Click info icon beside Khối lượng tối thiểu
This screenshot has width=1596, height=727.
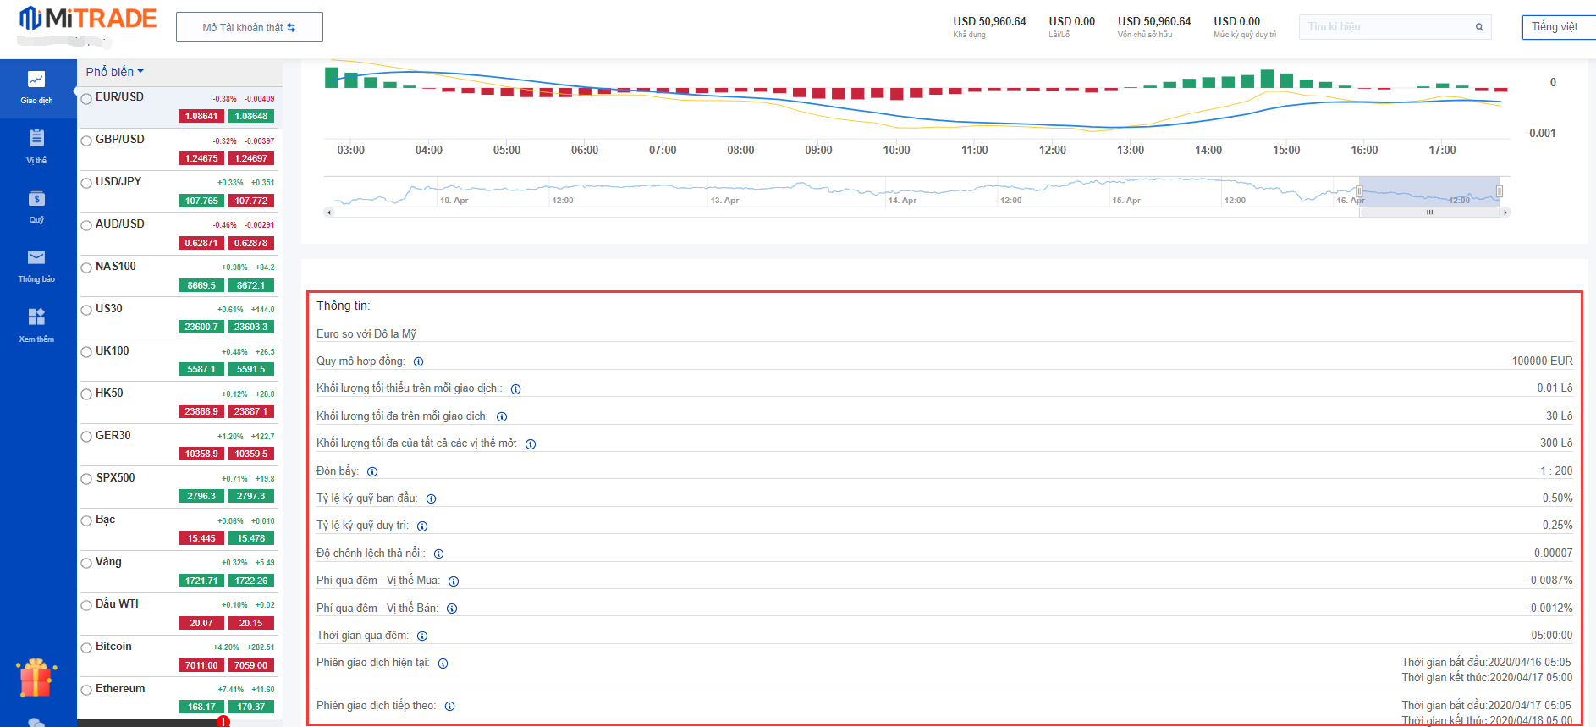pyautogui.click(x=515, y=389)
